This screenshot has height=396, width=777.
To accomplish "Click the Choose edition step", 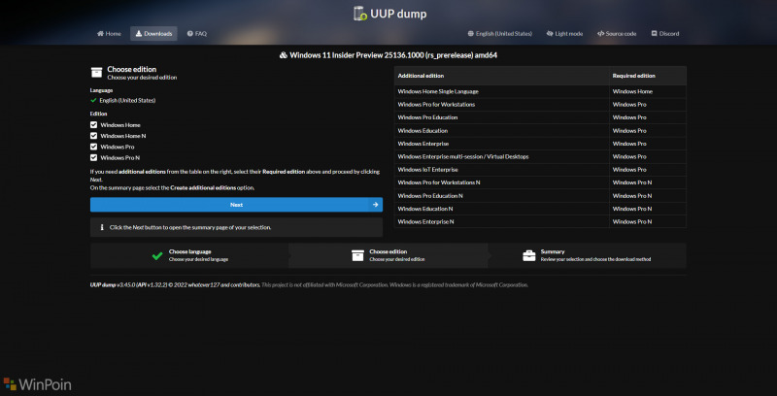I will click(388, 255).
